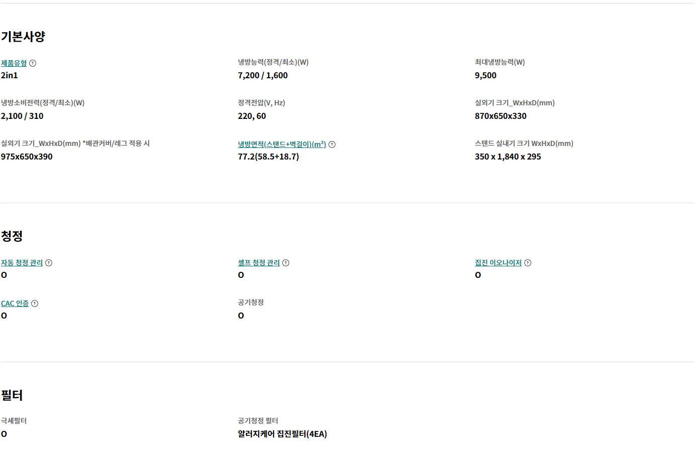Click the 셀프 청정 관리 link

[x=259, y=263]
